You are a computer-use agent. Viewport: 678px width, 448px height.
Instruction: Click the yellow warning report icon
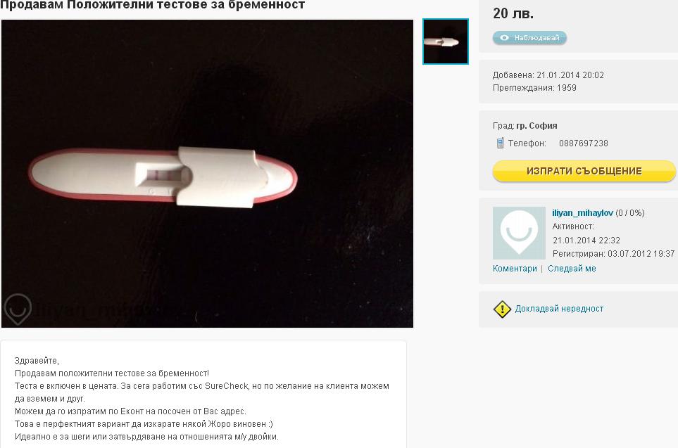(502, 309)
